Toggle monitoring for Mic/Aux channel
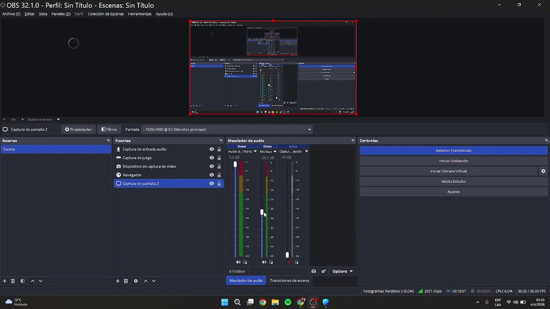The height and width of the screenshot is (309, 550). tap(271, 262)
